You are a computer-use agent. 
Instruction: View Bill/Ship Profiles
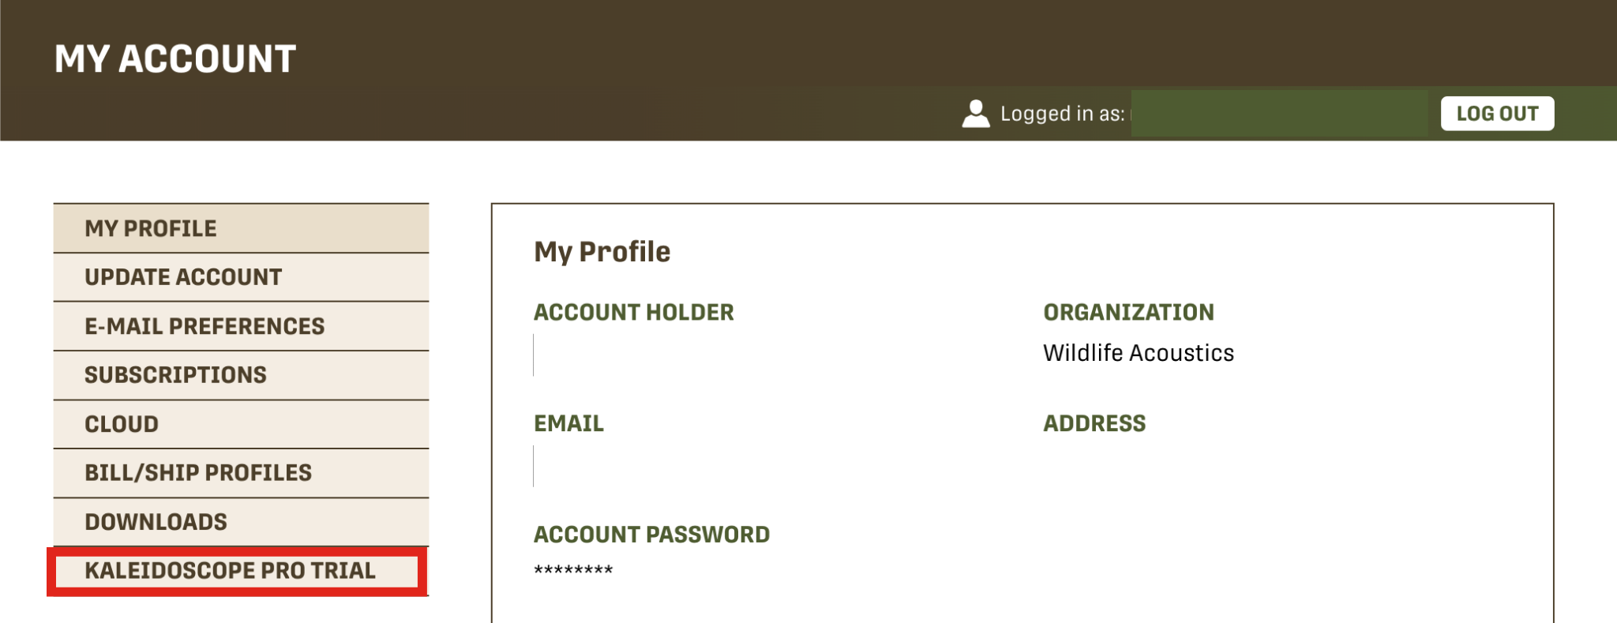coord(241,473)
